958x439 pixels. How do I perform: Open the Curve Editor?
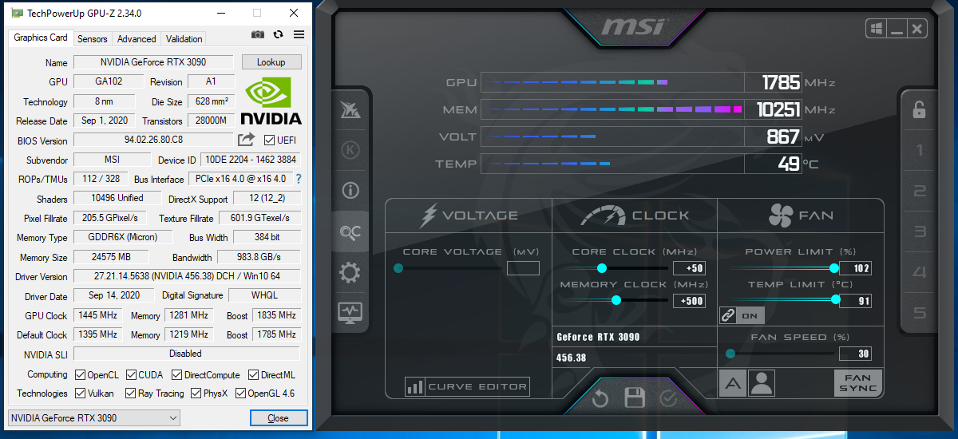467,386
